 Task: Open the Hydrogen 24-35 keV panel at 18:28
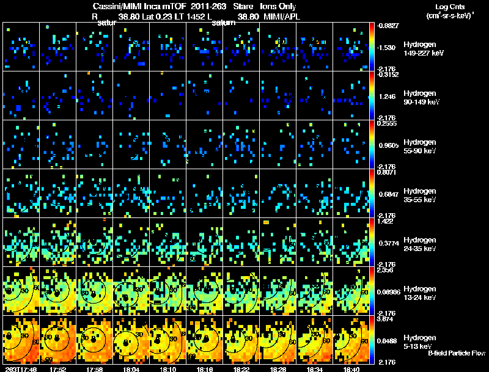pyautogui.click(x=278, y=243)
